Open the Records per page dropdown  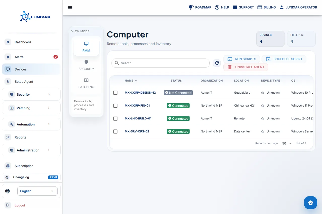tap(287, 143)
